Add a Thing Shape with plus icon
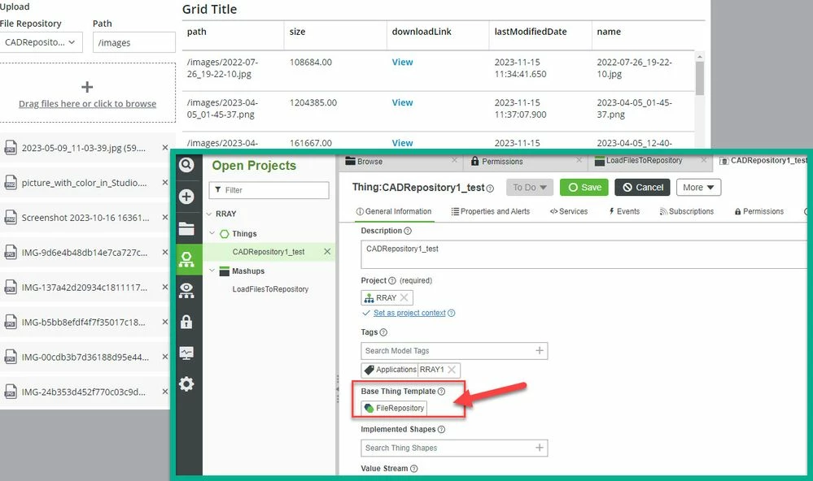Image resolution: width=813 pixels, height=481 pixels. point(540,448)
